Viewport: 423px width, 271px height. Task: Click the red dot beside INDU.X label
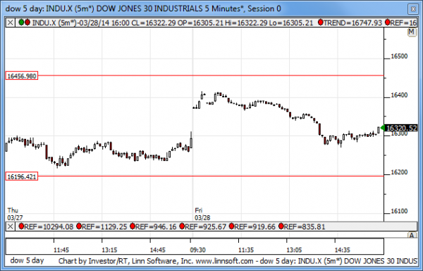coord(27,23)
